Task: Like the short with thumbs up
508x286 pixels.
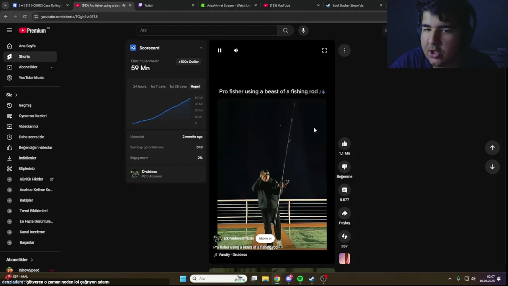Action: point(344,143)
